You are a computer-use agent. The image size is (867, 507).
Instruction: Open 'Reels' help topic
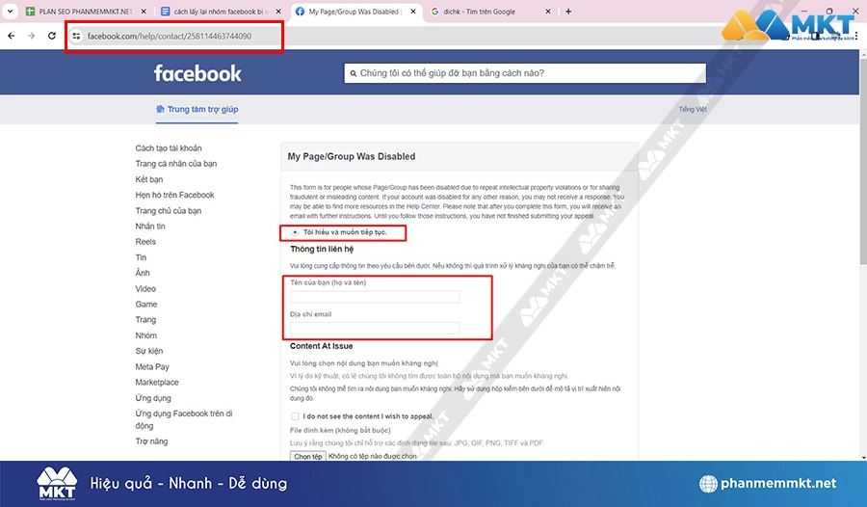145,242
